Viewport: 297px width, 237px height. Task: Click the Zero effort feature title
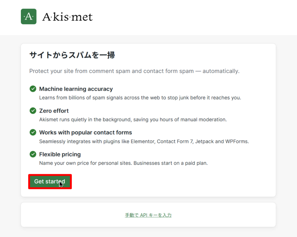click(x=54, y=111)
